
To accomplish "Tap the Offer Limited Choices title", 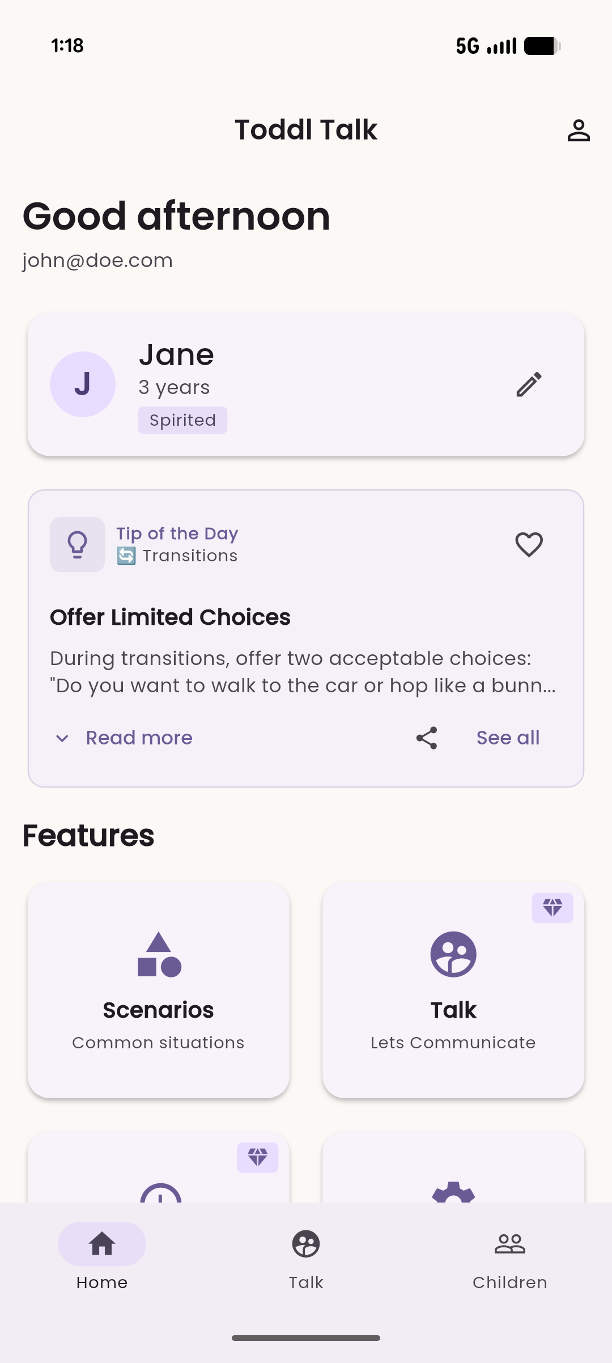I will point(170,617).
